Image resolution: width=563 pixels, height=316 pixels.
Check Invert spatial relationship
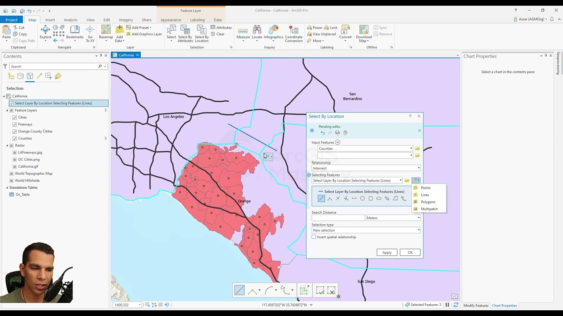(314, 237)
